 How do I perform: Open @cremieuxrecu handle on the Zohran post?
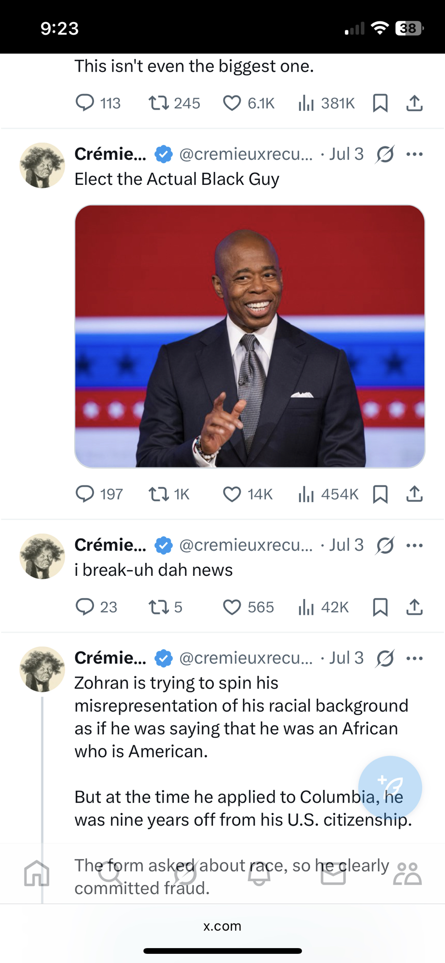pos(246,658)
